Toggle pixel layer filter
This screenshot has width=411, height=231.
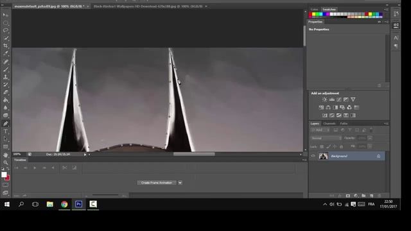[336, 130]
